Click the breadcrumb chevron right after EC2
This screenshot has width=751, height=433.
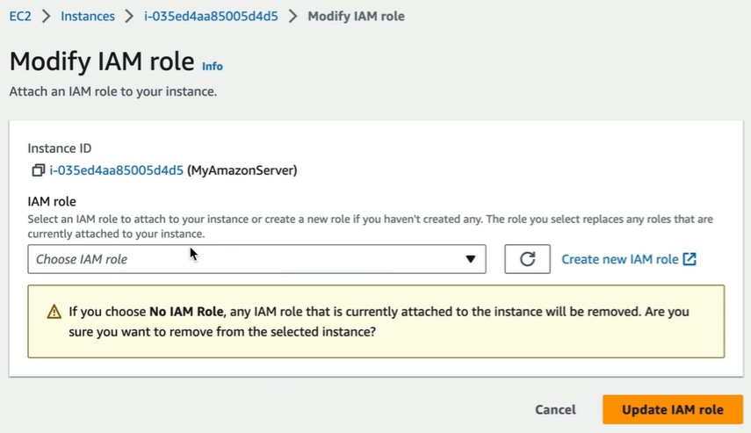pos(46,17)
